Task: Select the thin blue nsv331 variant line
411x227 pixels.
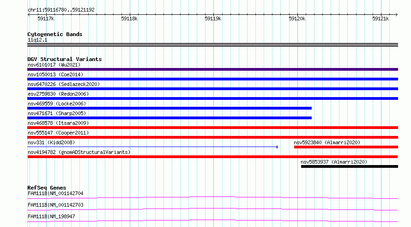Action: (152, 147)
